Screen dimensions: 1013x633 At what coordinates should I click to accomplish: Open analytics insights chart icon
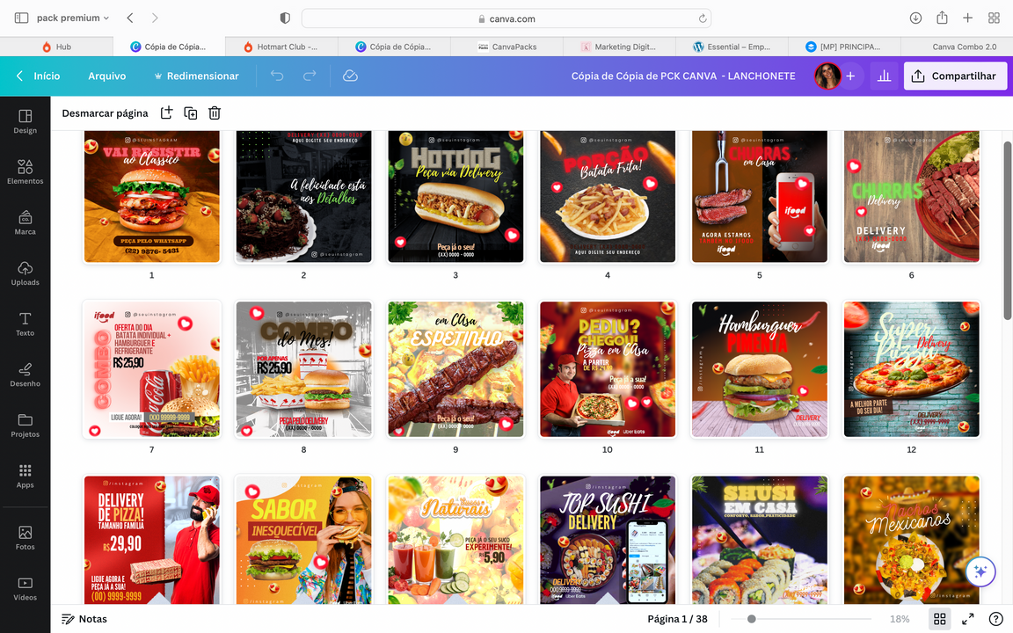(x=884, y=76)
